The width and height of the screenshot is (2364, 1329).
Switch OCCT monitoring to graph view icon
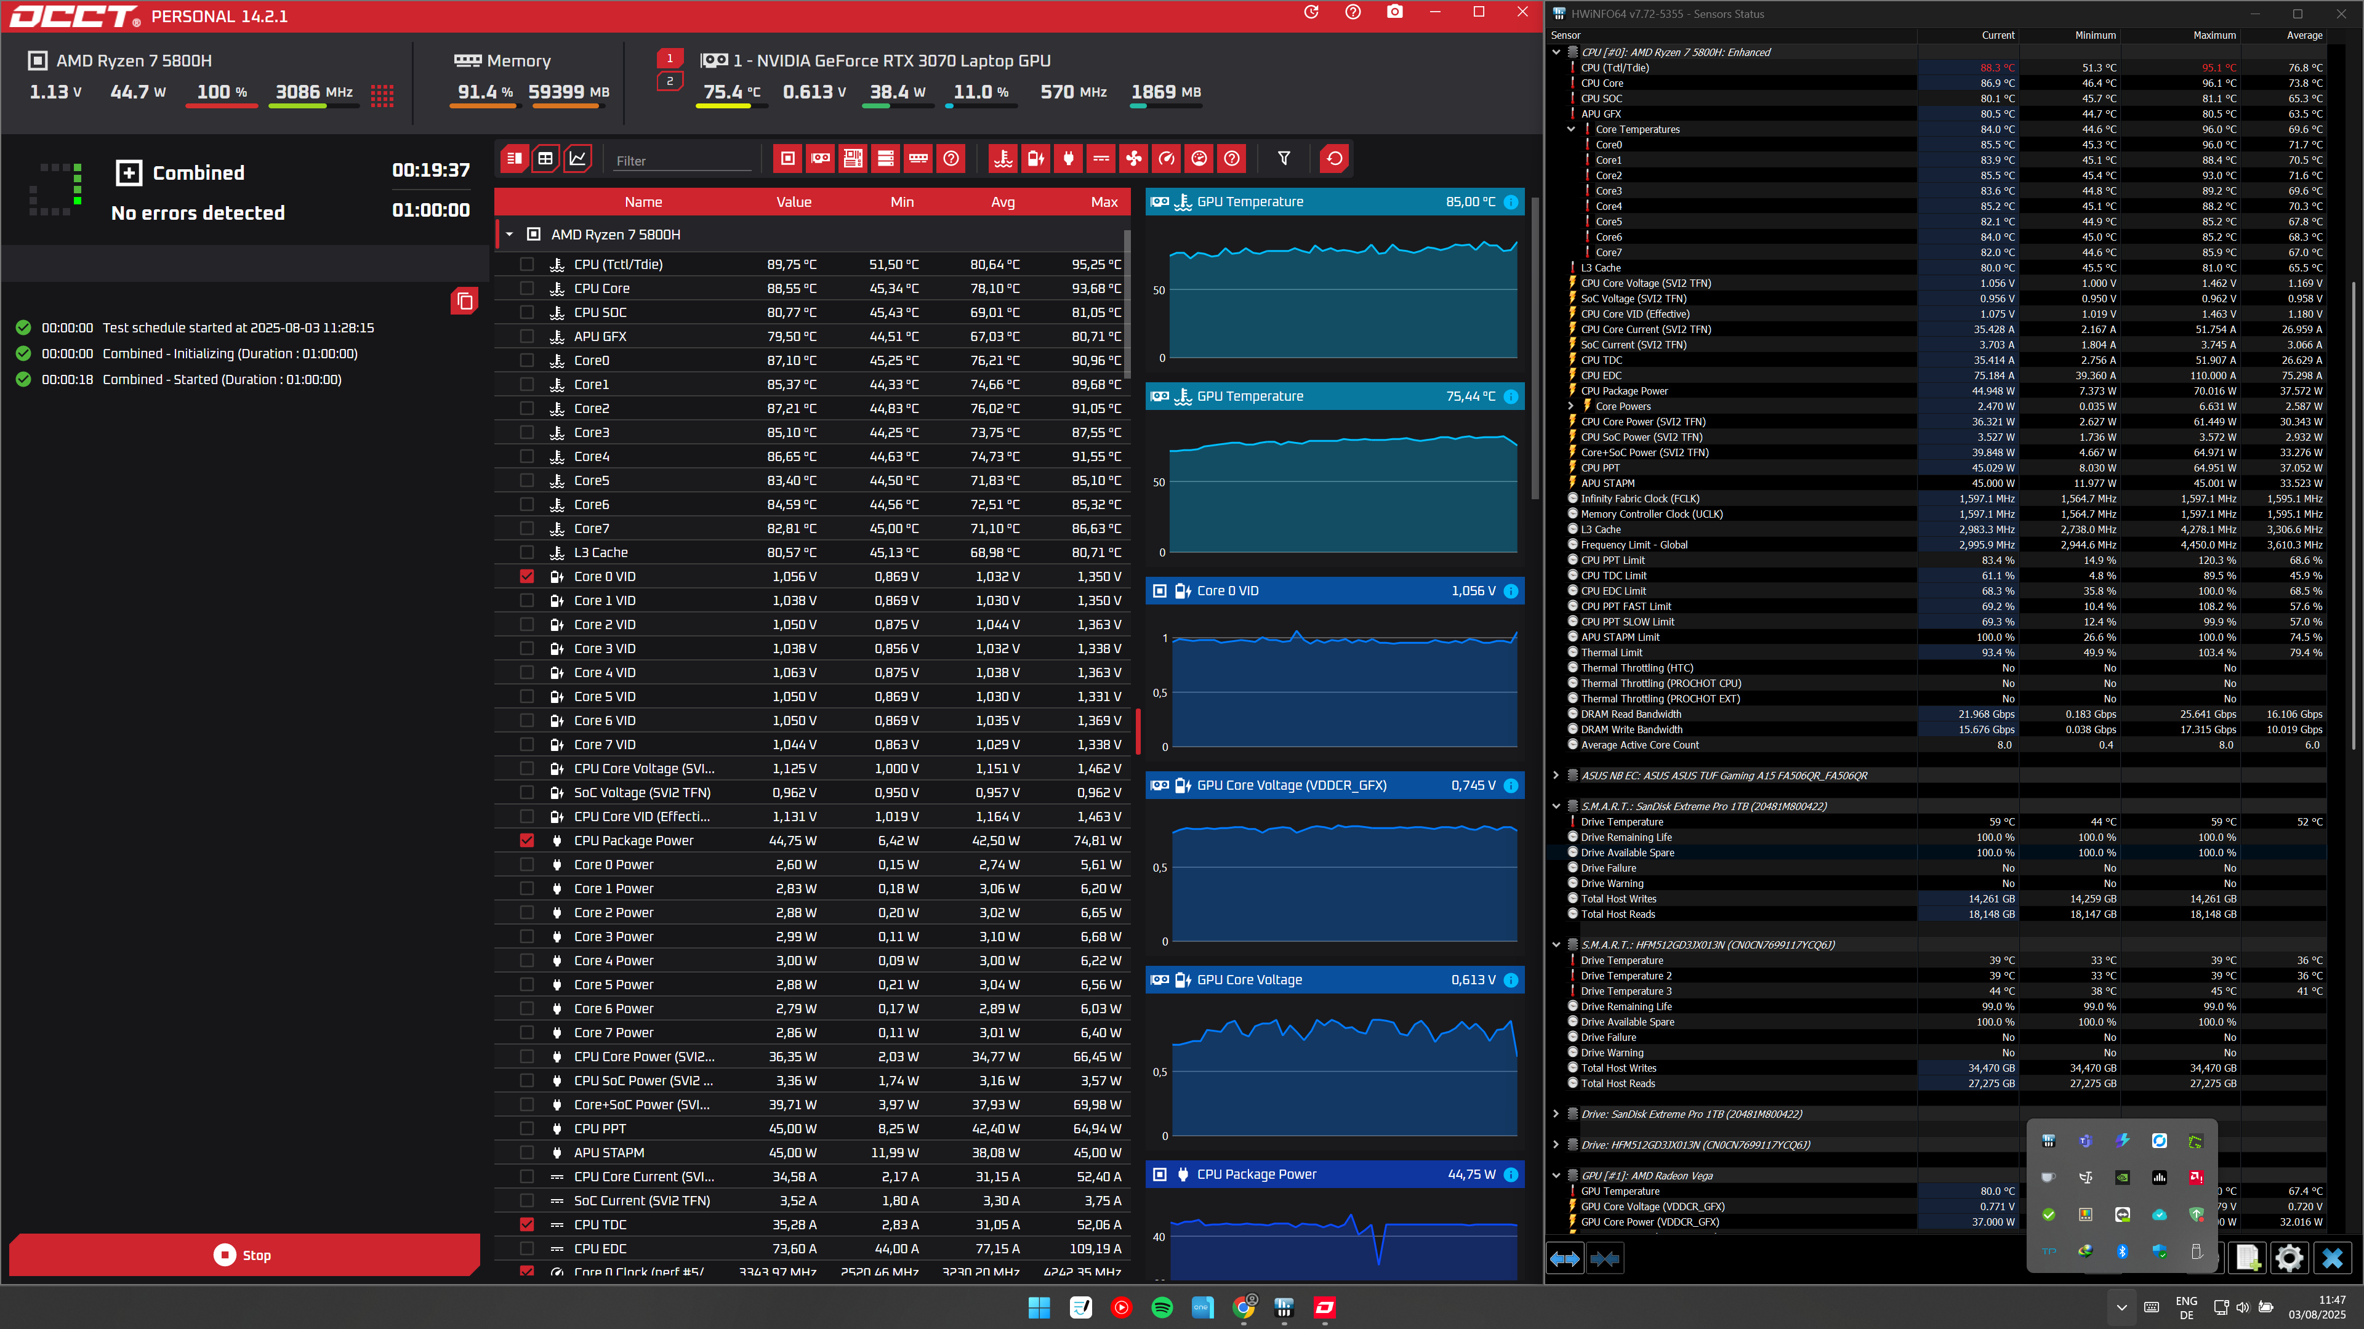coord(577,159)
